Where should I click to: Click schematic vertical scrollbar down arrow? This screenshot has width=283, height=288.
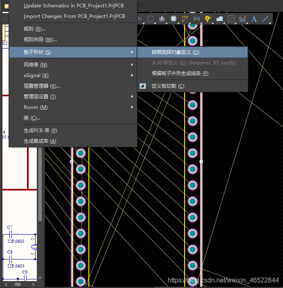[40, 278]
